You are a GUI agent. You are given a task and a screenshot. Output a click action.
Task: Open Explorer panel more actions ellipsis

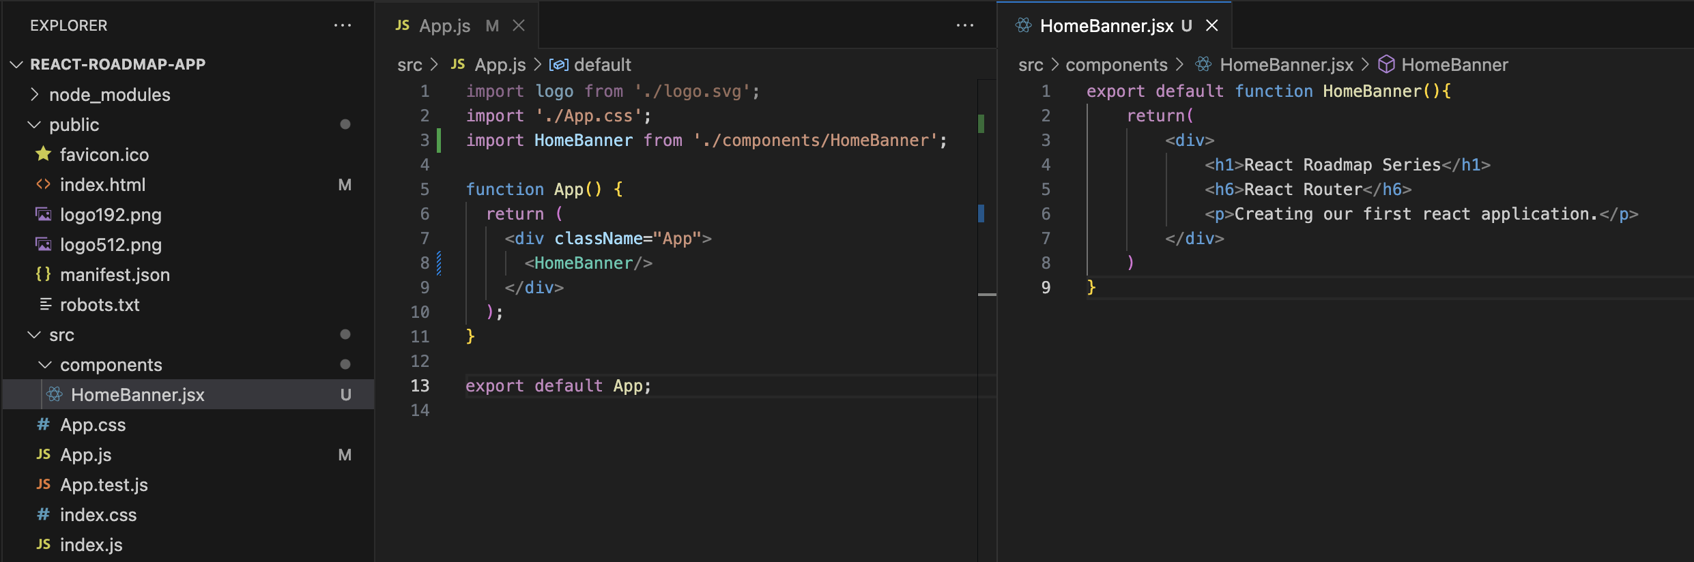tap(342, 26)
